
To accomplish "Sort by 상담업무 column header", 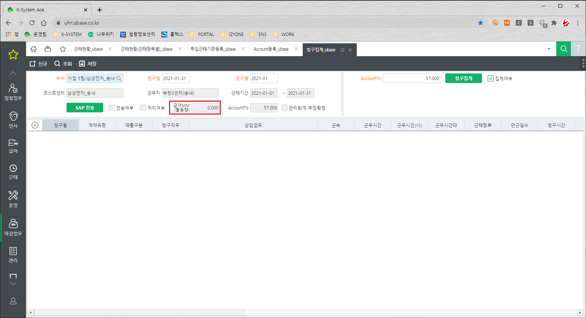I will pyautogui.click(x=254, y=125).
